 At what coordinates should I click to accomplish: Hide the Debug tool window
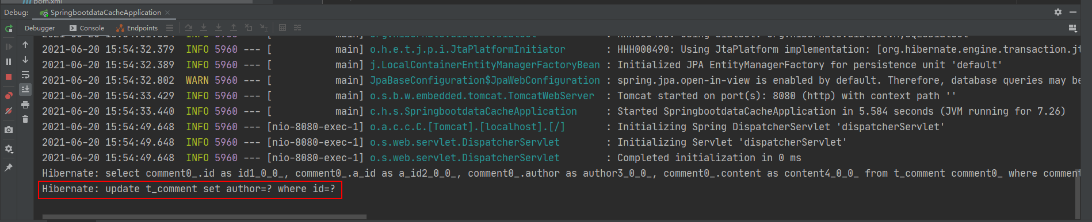(x=1073, y=12)
